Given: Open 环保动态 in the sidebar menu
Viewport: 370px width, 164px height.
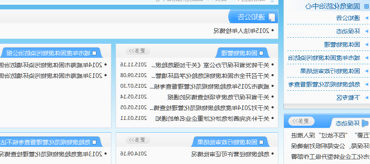Looking at the screenshot, I should [x=348, y=31].
